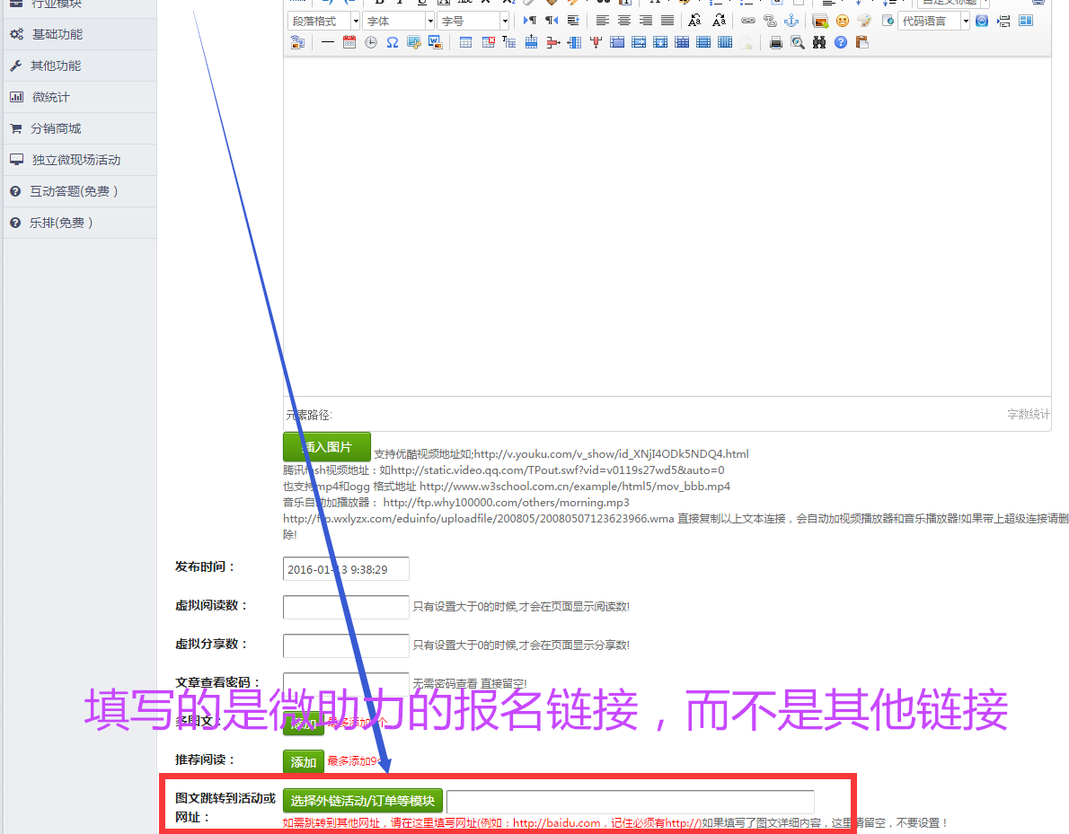1069x834 pixels.
Task: Open 基础功能 in the sidebar
Action: pyautogui.click(x=57, y=34)
